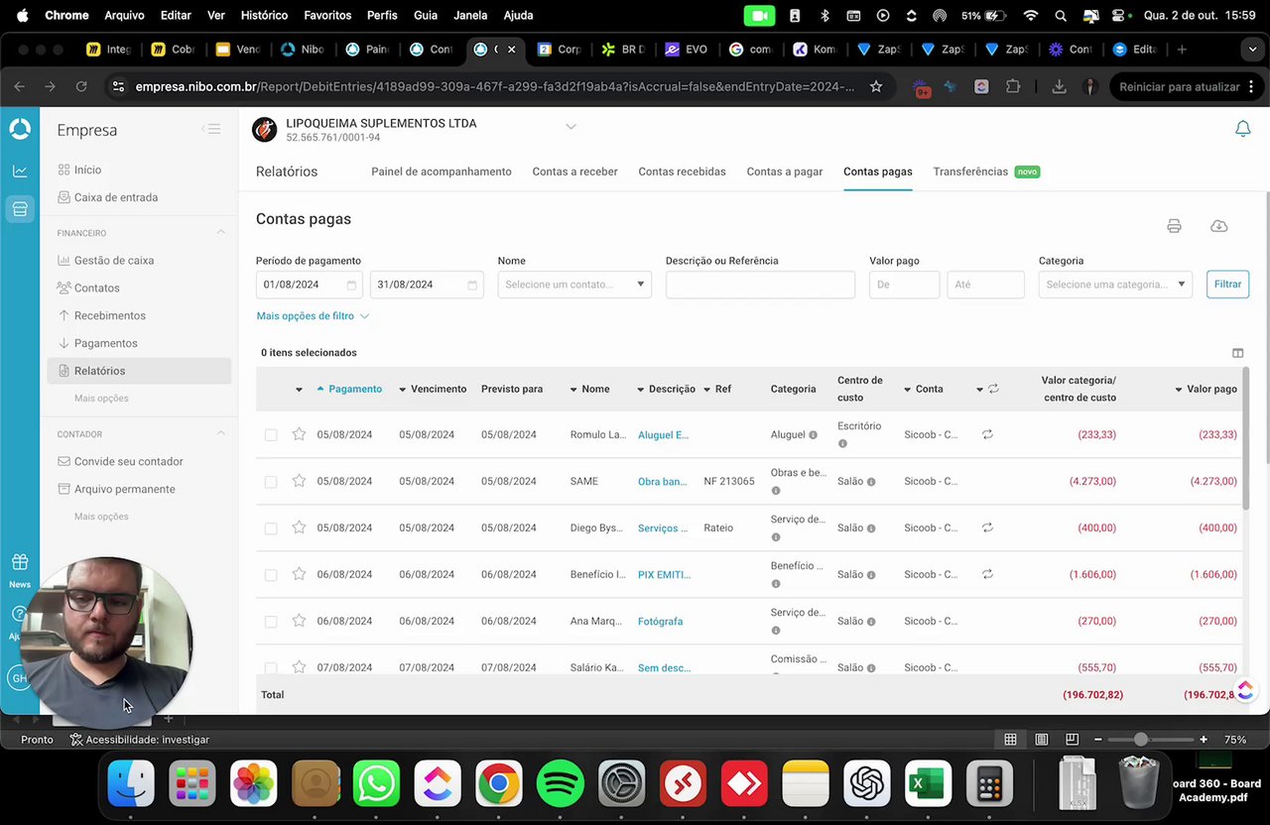Select the checkbox on the Benefício I... row

coord(271,574)
